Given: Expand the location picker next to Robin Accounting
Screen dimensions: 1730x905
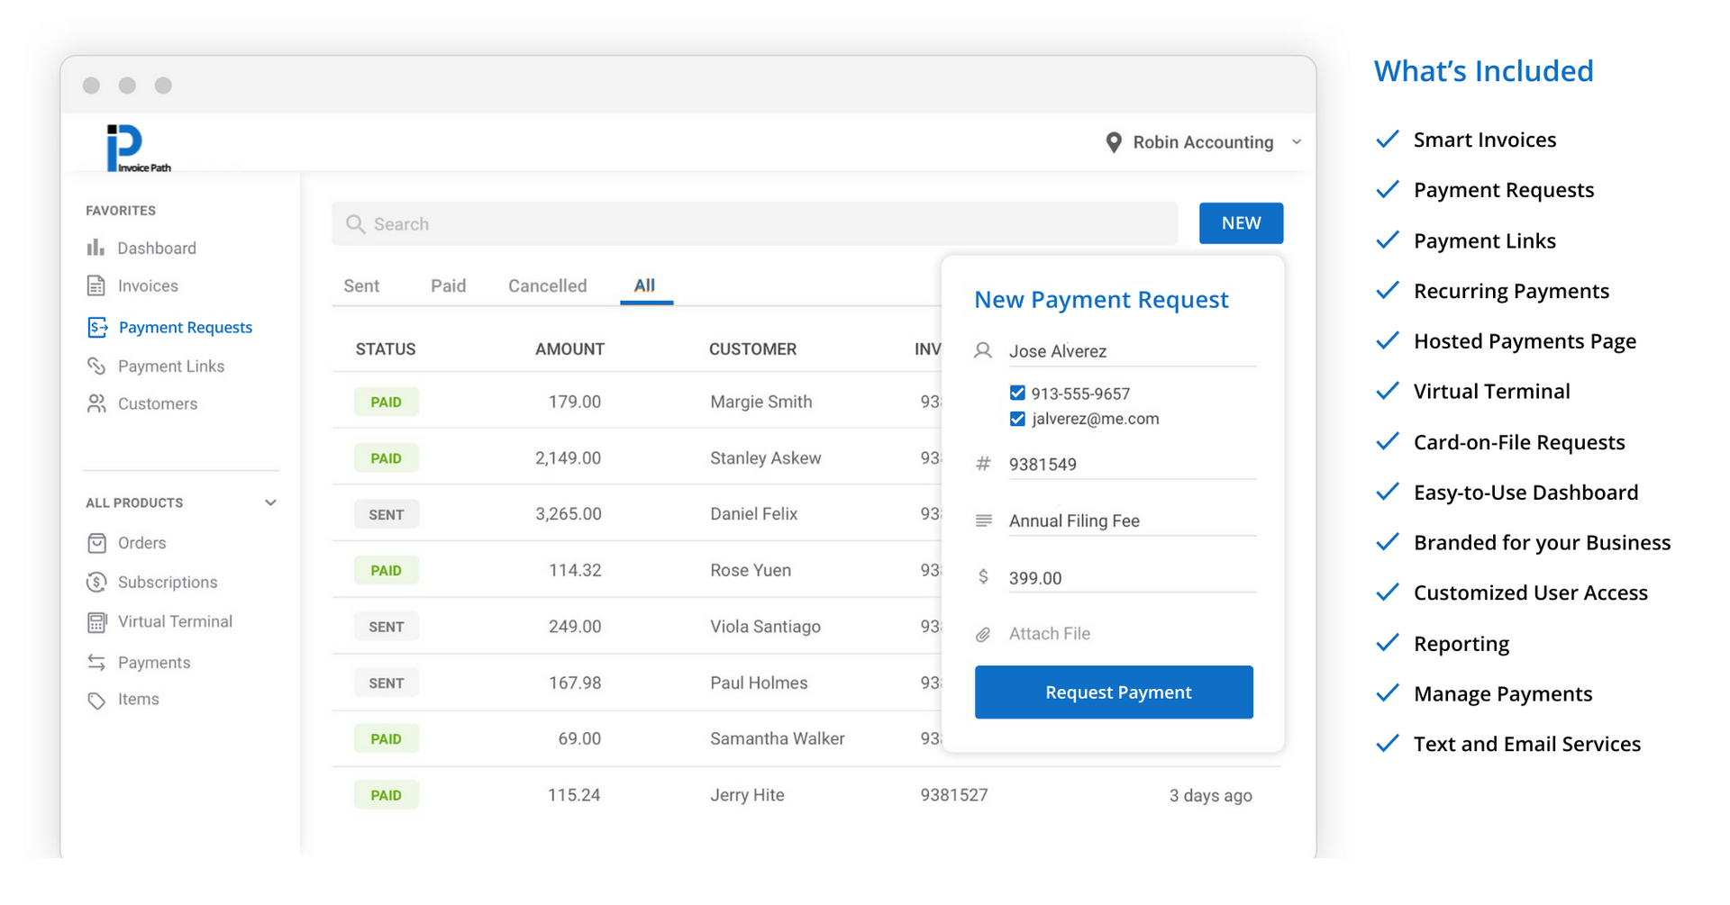Looking at the screenshot, I should pos(1297,141).
